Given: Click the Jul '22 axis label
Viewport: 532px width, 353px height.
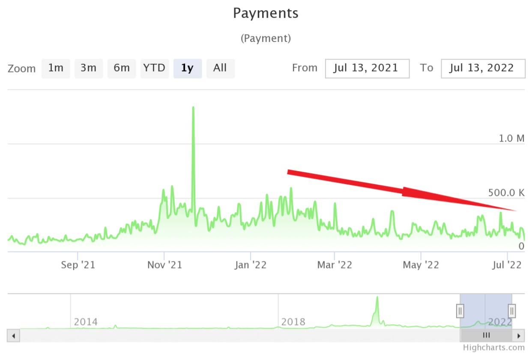Looking at the screenshot, I should [x=507, y=265].
